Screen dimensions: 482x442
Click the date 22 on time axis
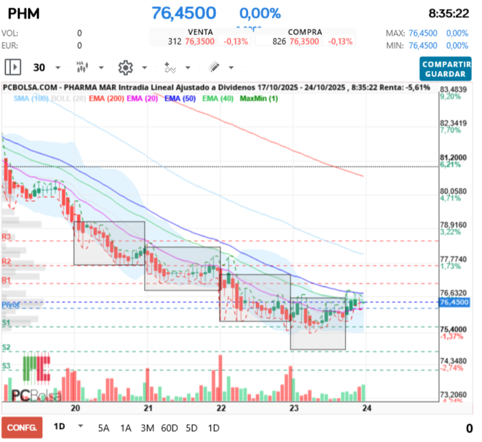click(221, 408)
